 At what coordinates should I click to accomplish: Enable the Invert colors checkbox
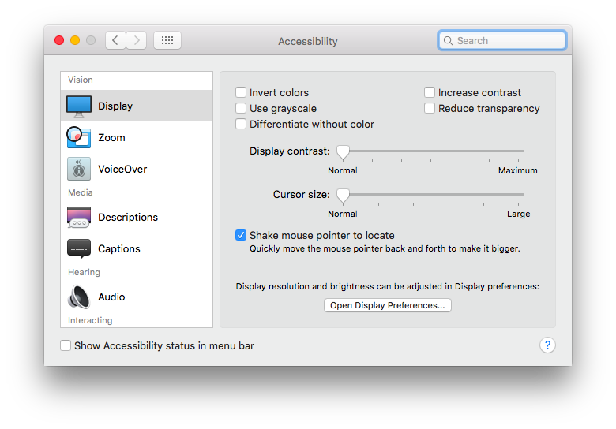tap(241, 92)
